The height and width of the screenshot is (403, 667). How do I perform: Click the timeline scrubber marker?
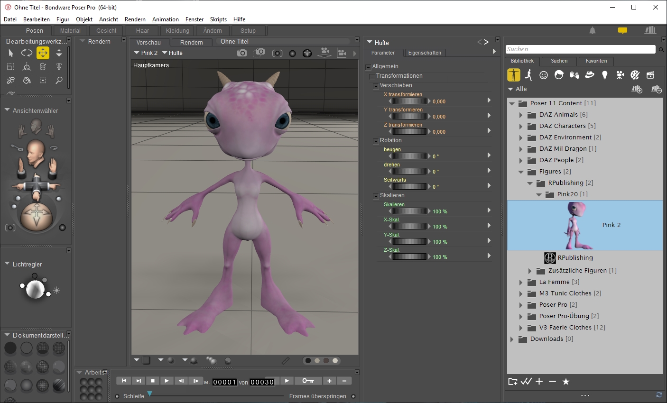(x=150, y=394)
